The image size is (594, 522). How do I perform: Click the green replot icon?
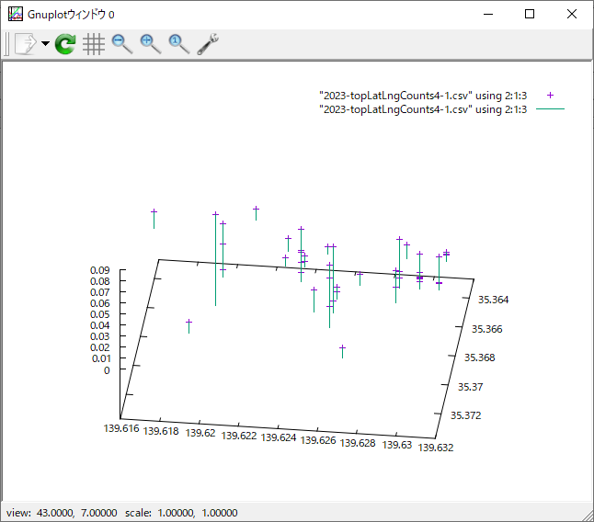coord(64,44)
